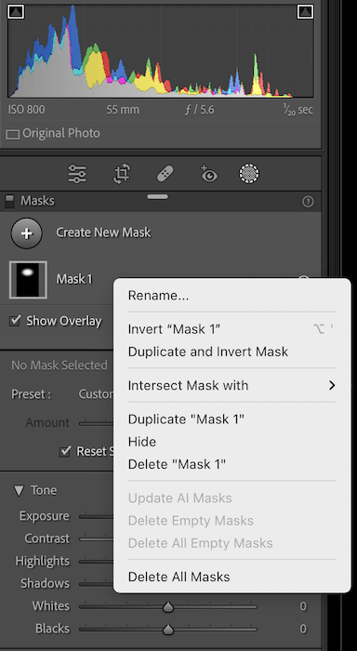Choose Rename... from context menu
Image resolution: width=357 pixels, height=651 pixels.
(x=232, y=296)
